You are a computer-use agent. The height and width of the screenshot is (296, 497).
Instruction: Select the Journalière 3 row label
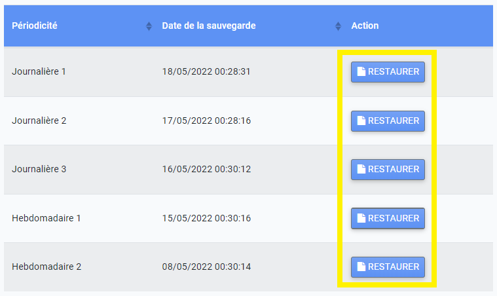coord(39,169)
